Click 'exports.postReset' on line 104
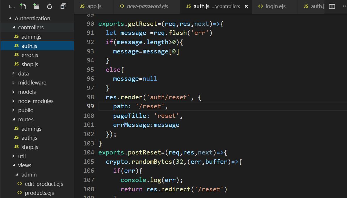 click(130, 152)
